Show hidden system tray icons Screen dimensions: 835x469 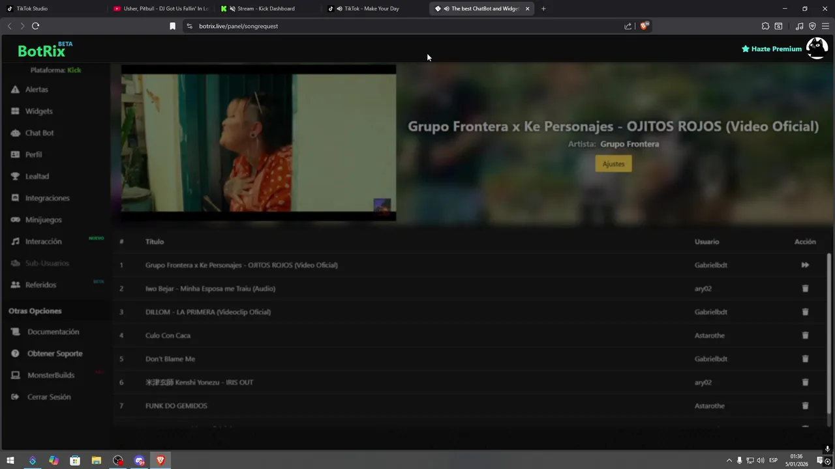[x=729, y=461]
